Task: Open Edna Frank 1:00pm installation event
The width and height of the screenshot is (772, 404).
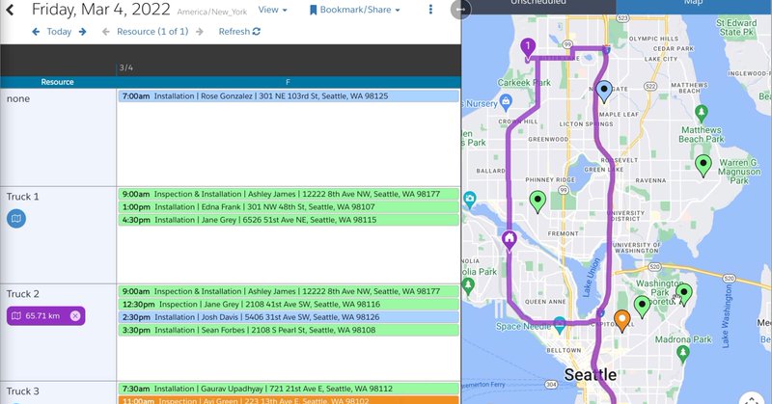Action: [289, 206]
